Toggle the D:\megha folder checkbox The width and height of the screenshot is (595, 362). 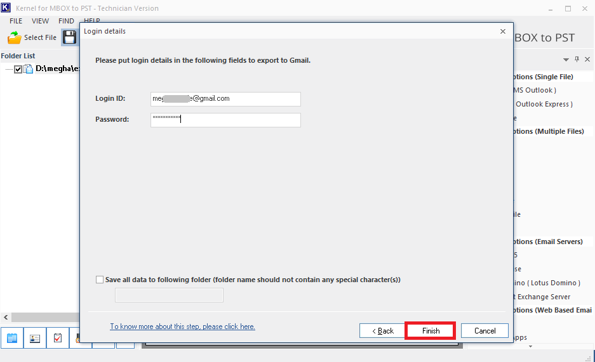pyautogui.click(x=18, y=69)
